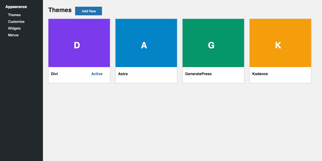The height and width of the screenshot is (161, 322).
Task: Click the Kadence theme name
Action: coord(260,74)
